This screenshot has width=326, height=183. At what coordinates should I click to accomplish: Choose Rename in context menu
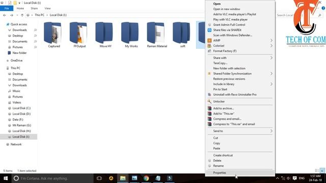pos(240,166)
